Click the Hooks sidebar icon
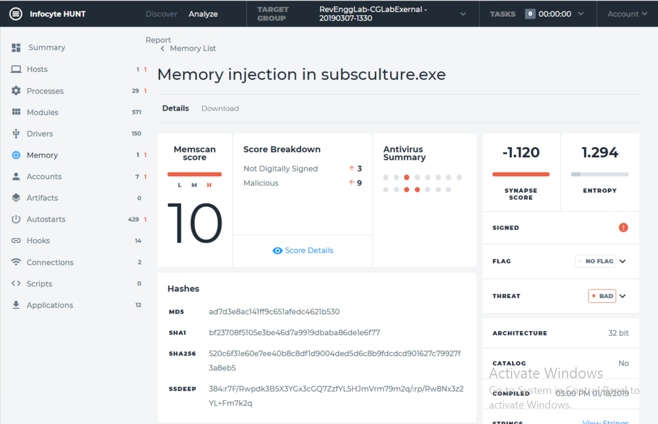Viewport: 658px width, 424px height. (x=16, y=241)
